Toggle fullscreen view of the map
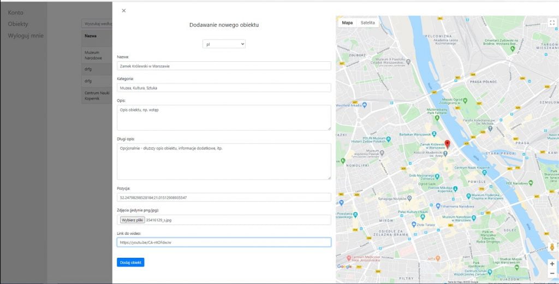The width and height of the screenshot is (559, 284). [x=552, y=23]
